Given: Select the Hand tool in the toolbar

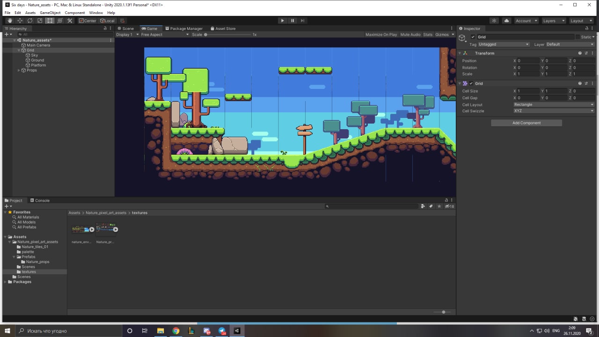Looking at the screenshot, I should pyautogui.click(x=10, y=21).
